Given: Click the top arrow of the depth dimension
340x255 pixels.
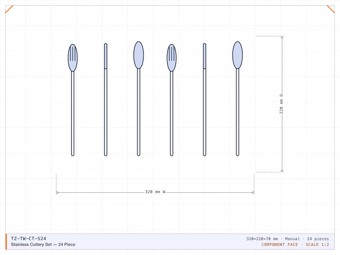Looking at the screenshot, I should click(282, 37).
